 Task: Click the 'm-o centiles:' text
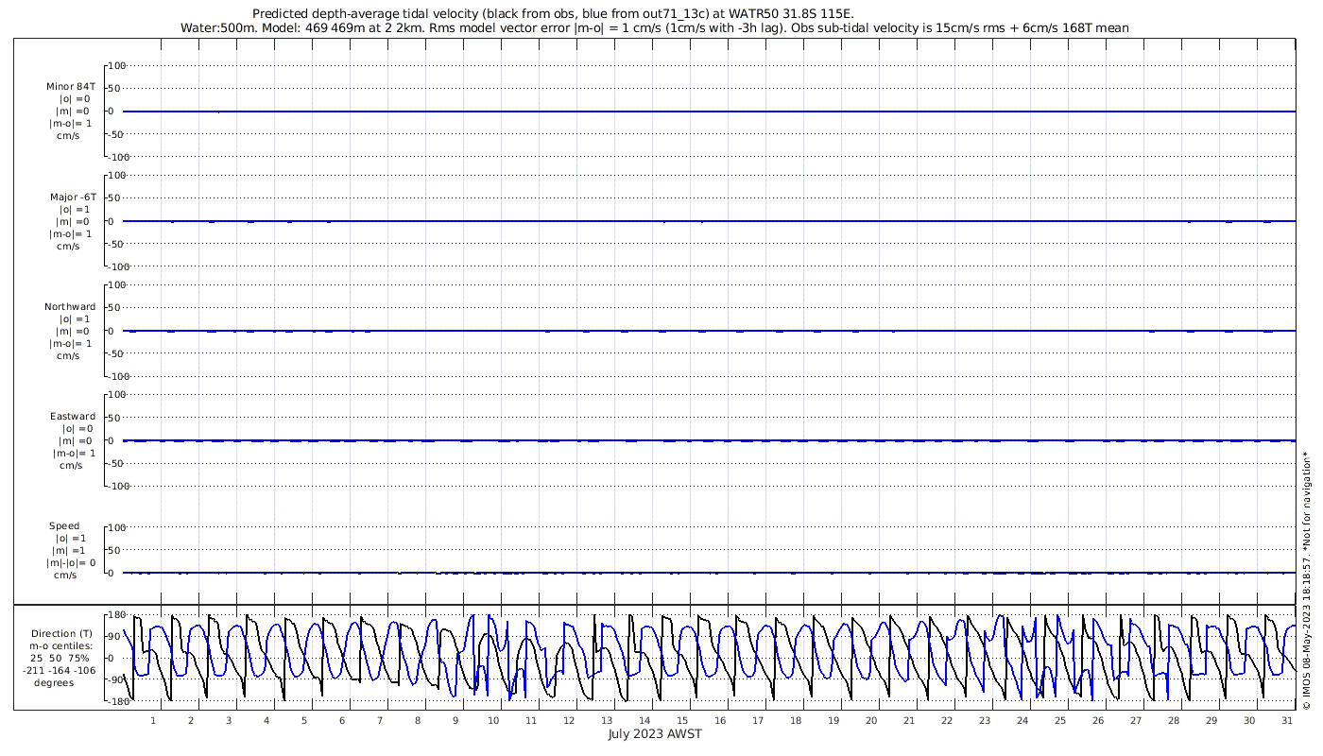coord(60,646)
